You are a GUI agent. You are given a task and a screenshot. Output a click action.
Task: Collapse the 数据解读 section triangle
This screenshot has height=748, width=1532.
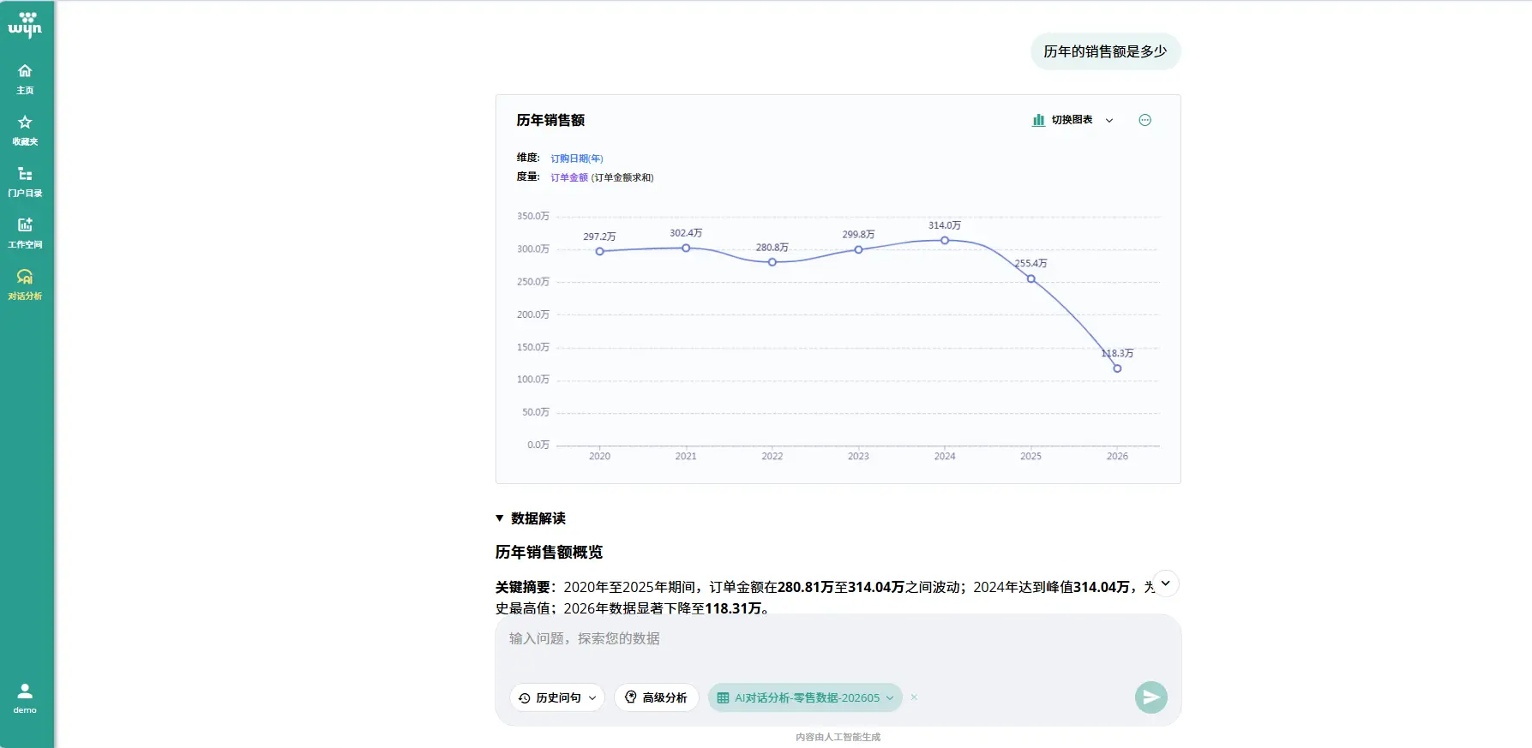pos(500,518)
